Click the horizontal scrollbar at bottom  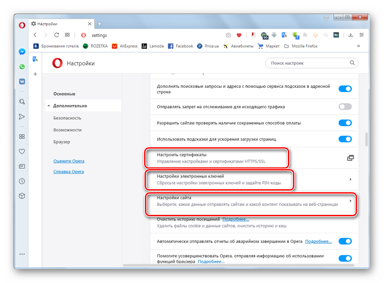pyautogui.click(x=238, y=265)
